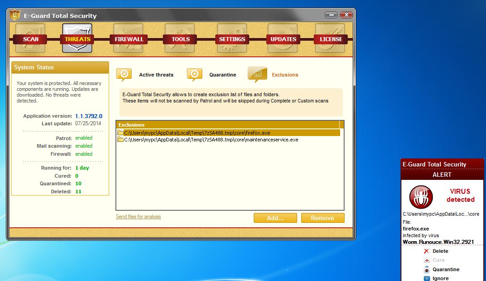The height and width of the screenshot is (281, 486).
Task: Click the System Status panel header
Action: click(60, 67)
